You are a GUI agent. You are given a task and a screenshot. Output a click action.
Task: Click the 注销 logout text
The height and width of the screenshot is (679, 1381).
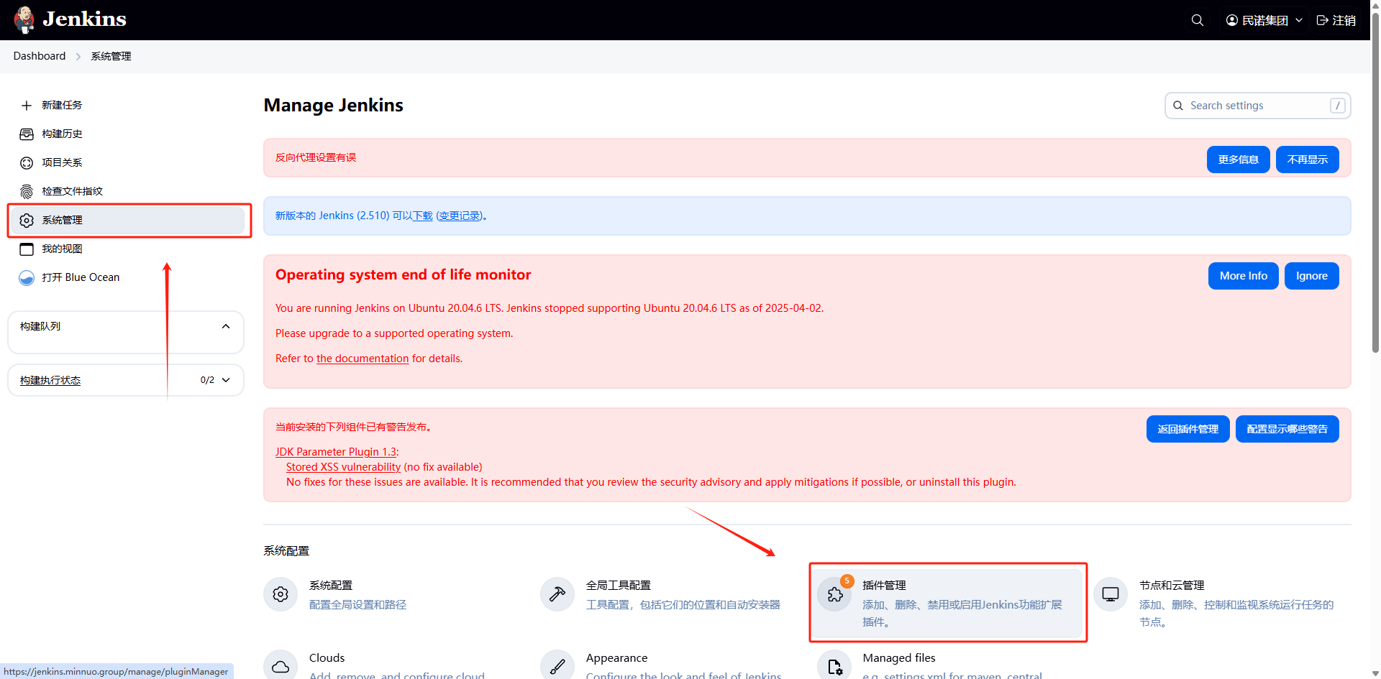(1344, 20)
